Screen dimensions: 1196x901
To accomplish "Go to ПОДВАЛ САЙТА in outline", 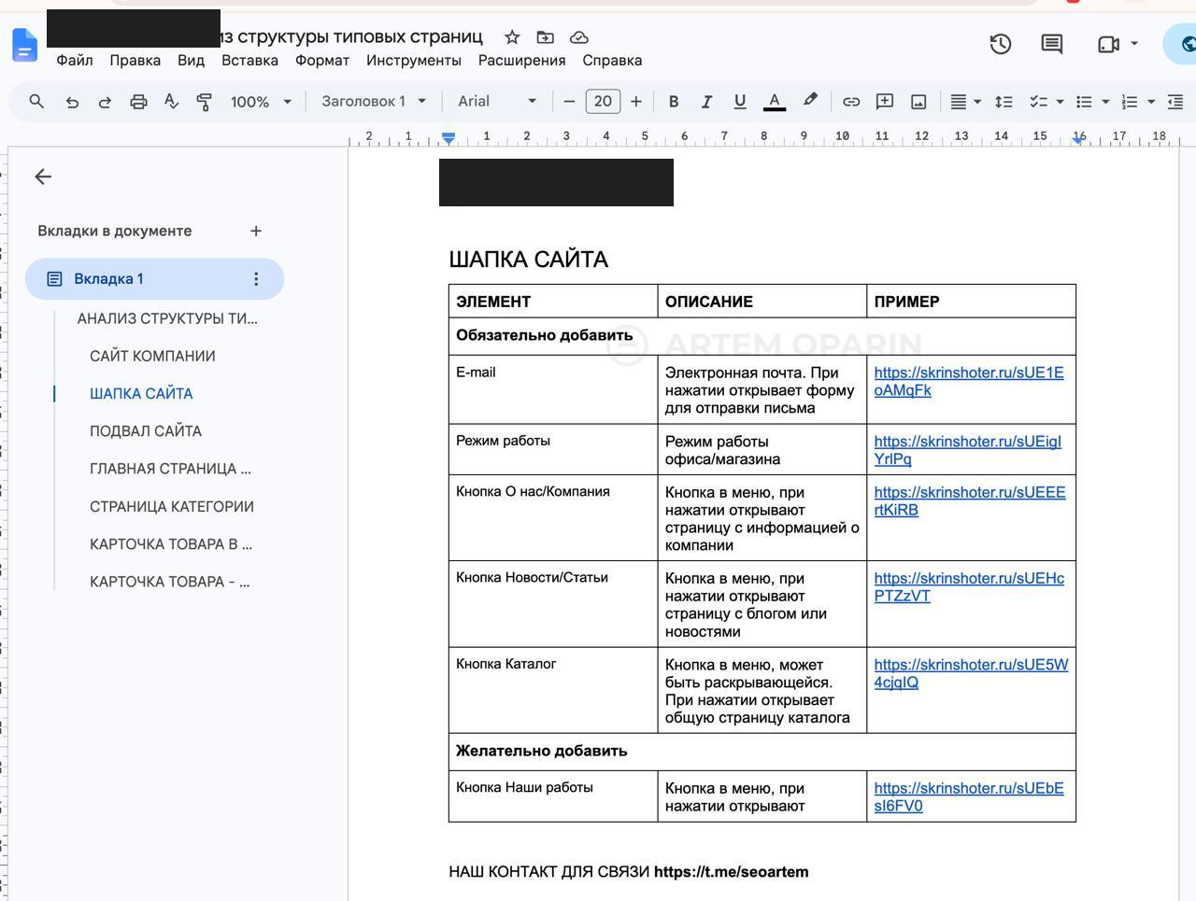I will click(146, 431).
